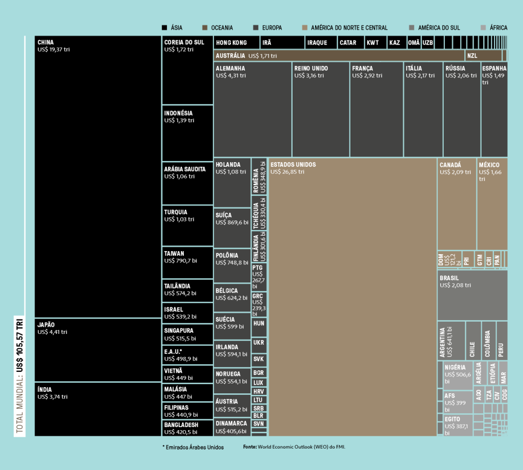This screenshot has height=470, width=523.
Task: Click the Dinamarca block
Action: (x=232, y=427)
